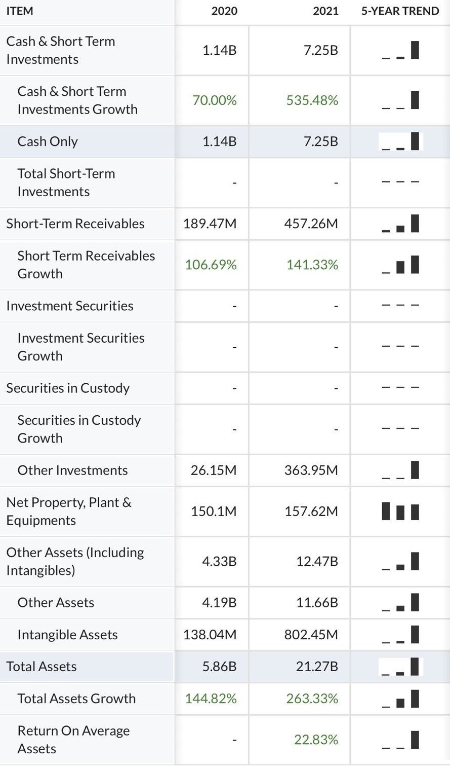Click the Other Investments trend chart
450x767 pixels.
pos(400,470)
